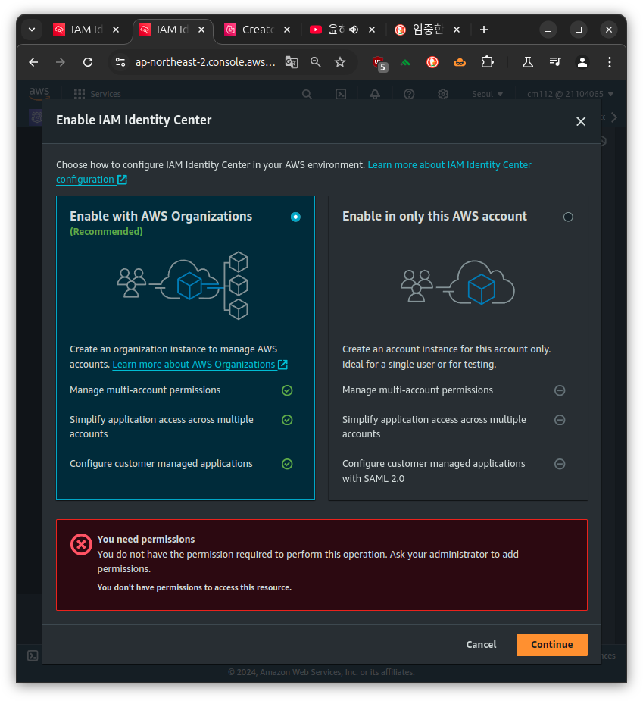
Task: Open the media control playlist icon
Action: [x=555, y=62]
